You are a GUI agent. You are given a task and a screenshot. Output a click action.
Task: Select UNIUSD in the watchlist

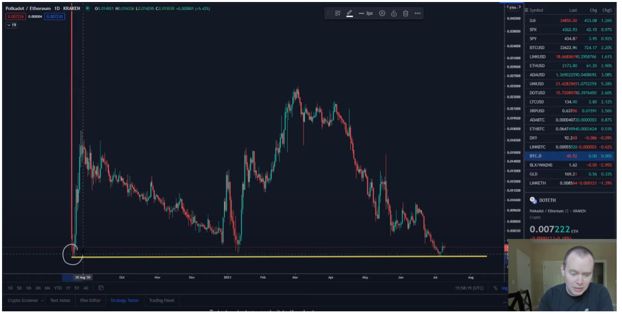[x=570, y=84]
